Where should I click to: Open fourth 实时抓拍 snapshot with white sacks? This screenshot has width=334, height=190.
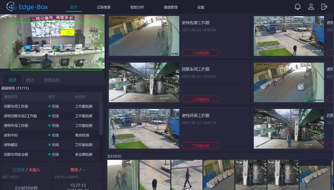(x=219, y=175)
